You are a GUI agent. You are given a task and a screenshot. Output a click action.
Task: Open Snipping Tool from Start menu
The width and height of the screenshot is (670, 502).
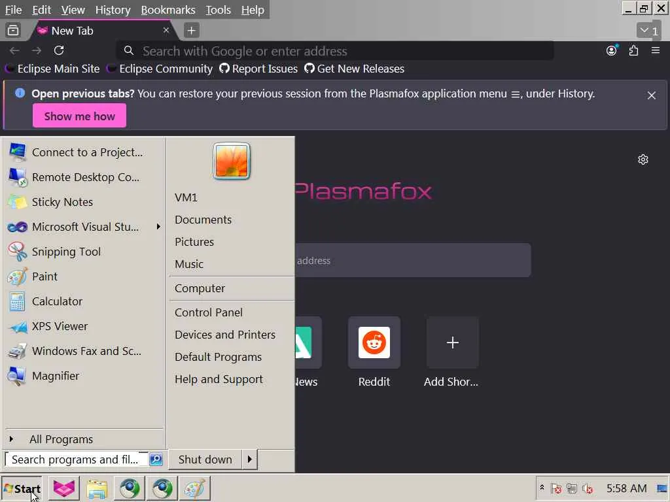coord(83,252)
